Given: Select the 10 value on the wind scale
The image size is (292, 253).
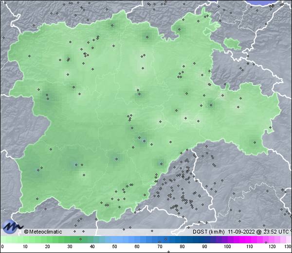Looking at the screenshot, I should pos(25,247).
